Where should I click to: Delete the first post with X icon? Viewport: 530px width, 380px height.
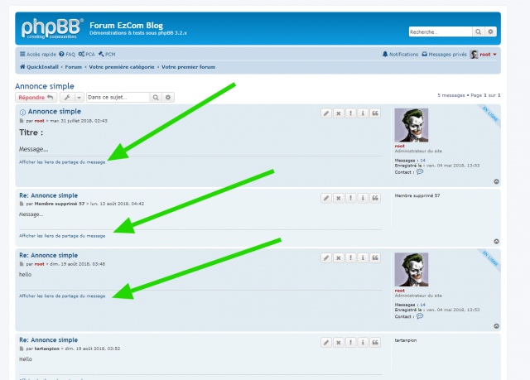click(x=339, y=113)
